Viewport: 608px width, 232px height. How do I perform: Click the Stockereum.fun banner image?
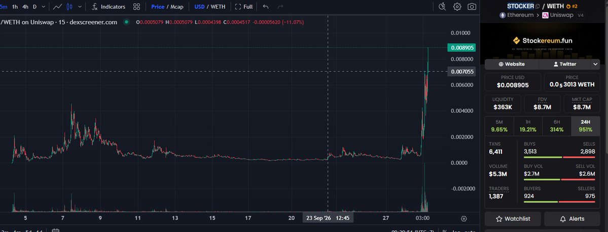[542, 42]
